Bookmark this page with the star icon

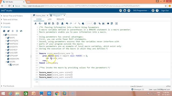click(166, 6)
